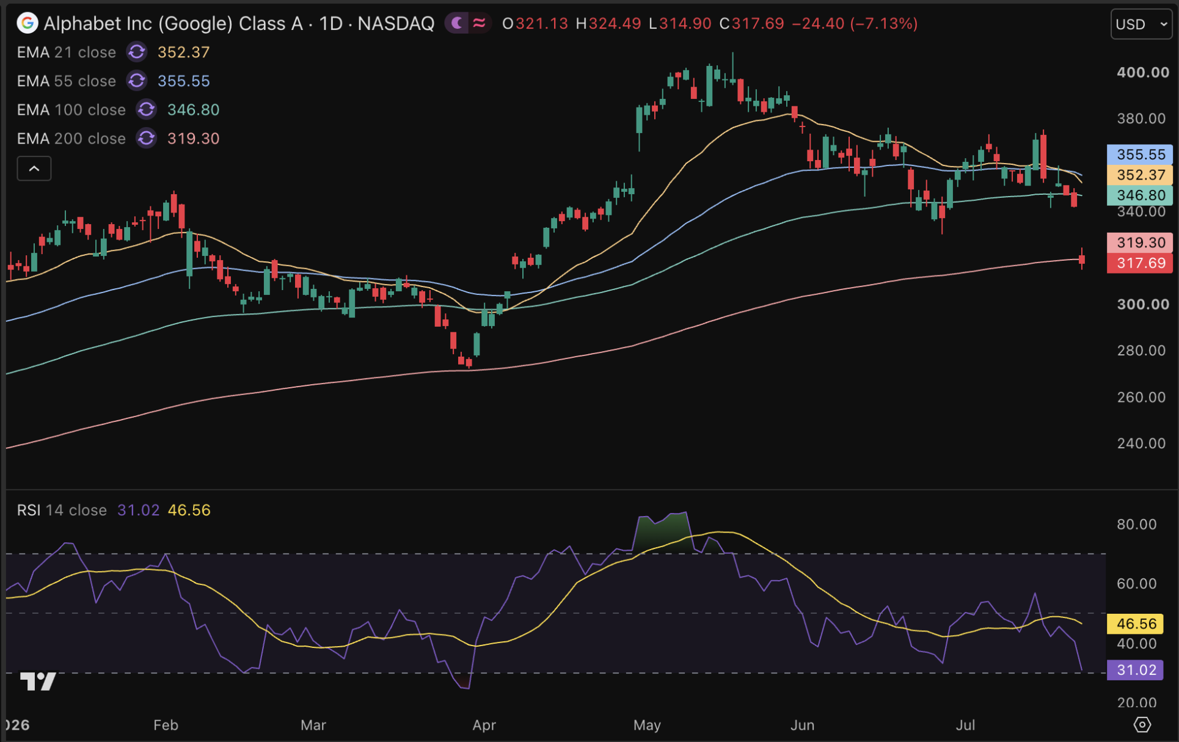Viewport: 1179px width, 742px height.
Task: Click the 260.00 price scale label
Action: coord(1141,397)
